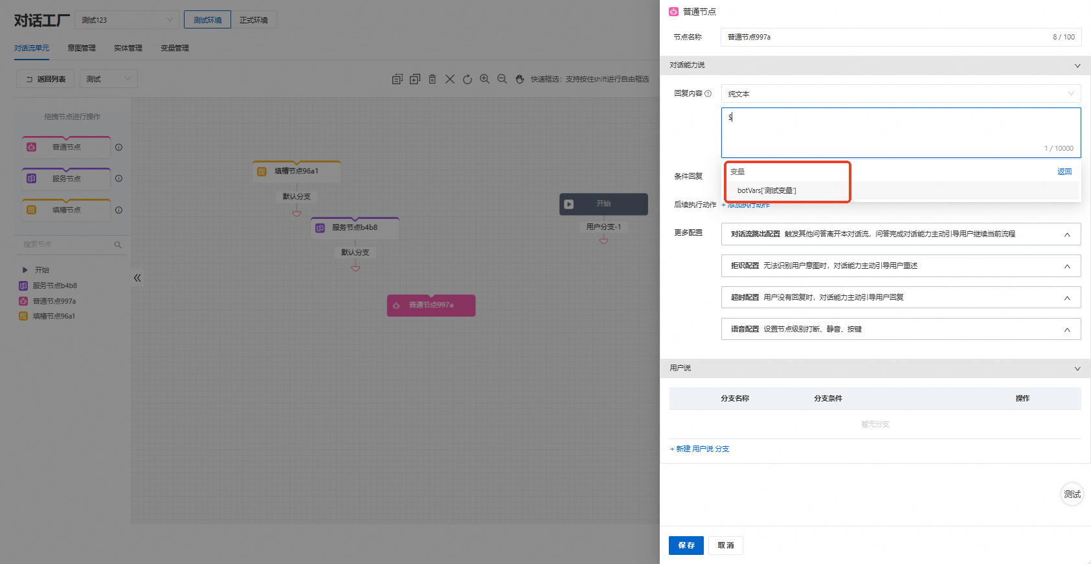1091x564 pixels.
Task: Click the round 测试 floating button
Action: click(1072, 494)
